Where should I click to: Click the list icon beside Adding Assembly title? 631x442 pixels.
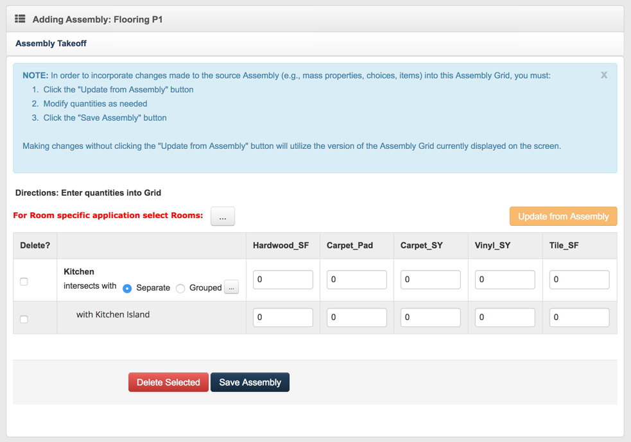click(x=20, y=19)
